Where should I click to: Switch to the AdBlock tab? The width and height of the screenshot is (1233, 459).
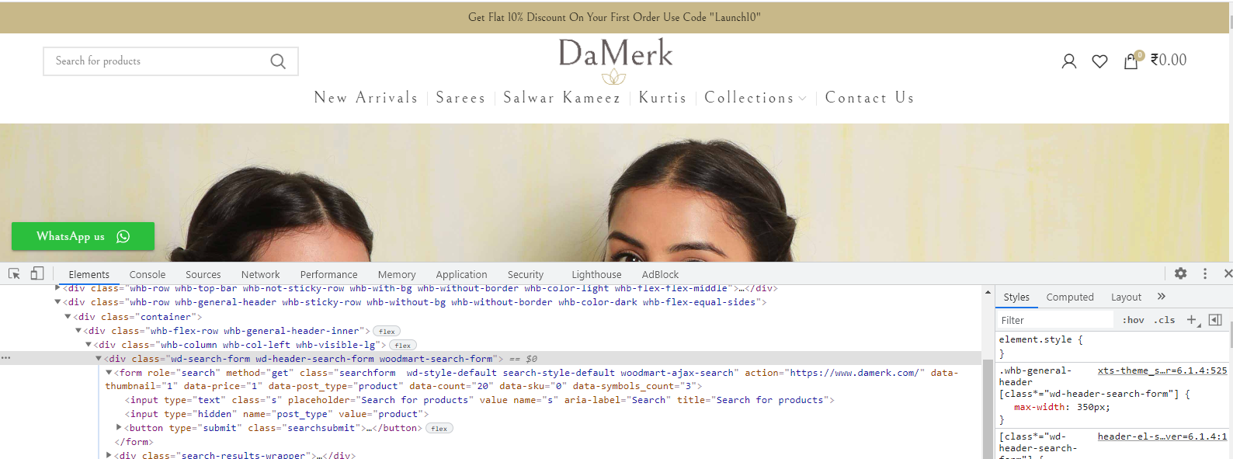[660, 274]
